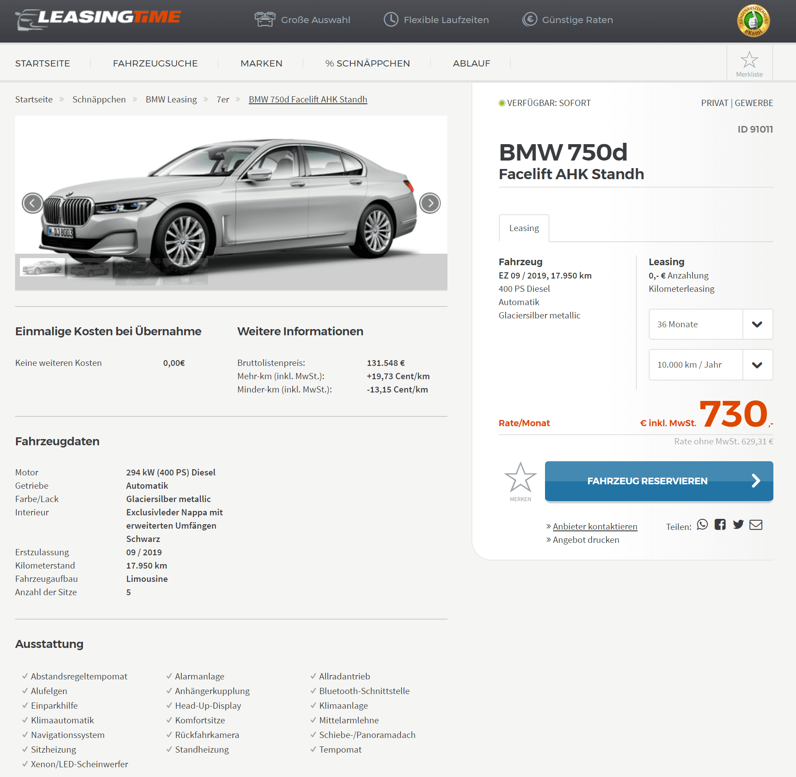Screen dimensions: 796x777
Task: Click Keine weiteren Kosten 0,00€ value
Action: pyautogui.click(x=174, y=363)
